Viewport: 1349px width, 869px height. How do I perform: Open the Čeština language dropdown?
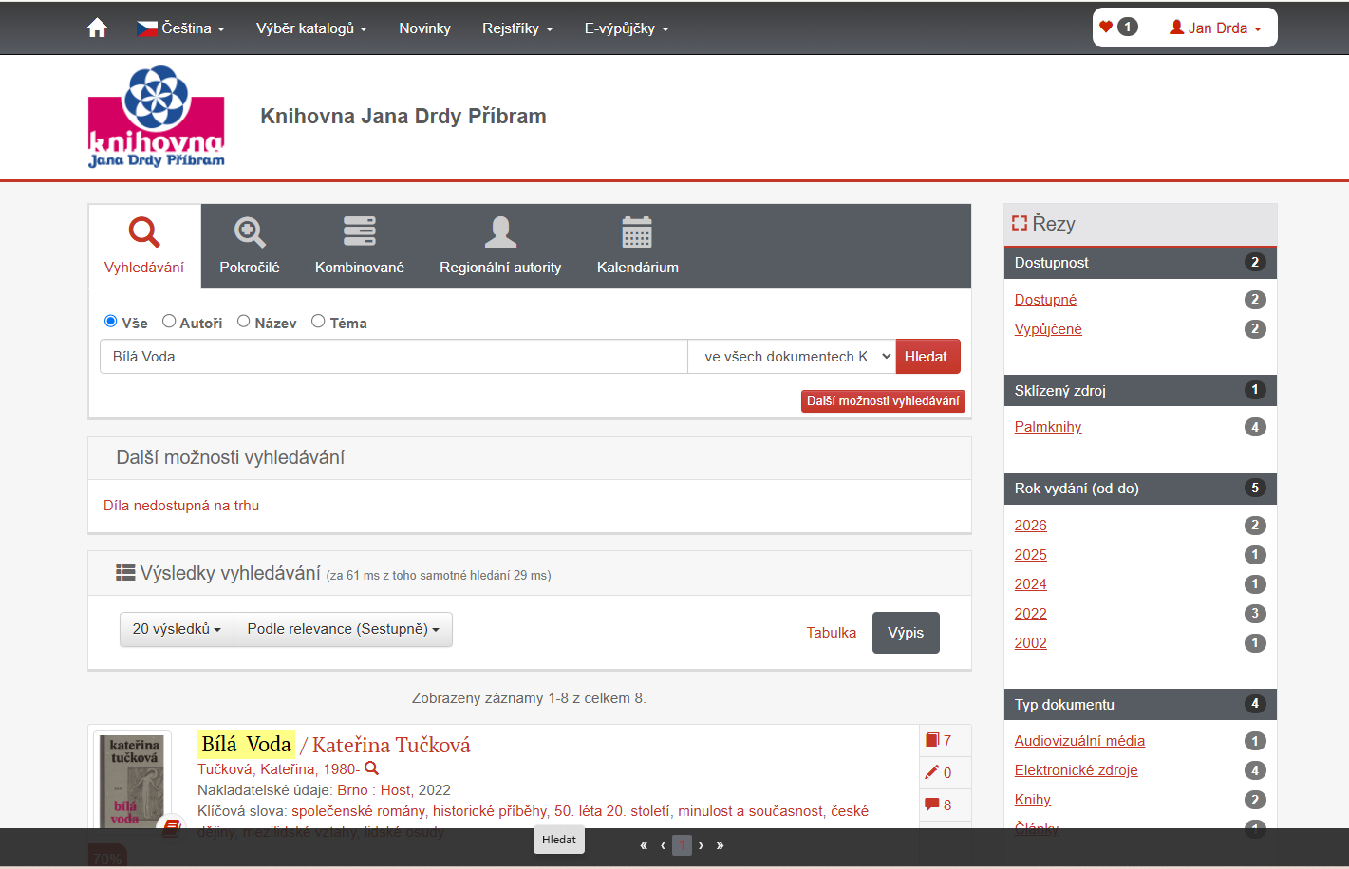pos(180,28)
